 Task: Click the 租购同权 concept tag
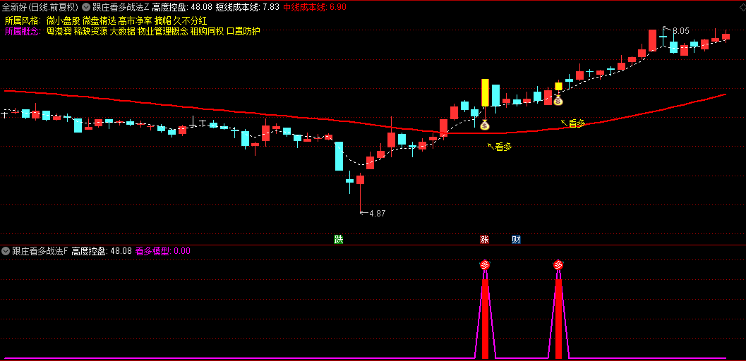point(207,31)
